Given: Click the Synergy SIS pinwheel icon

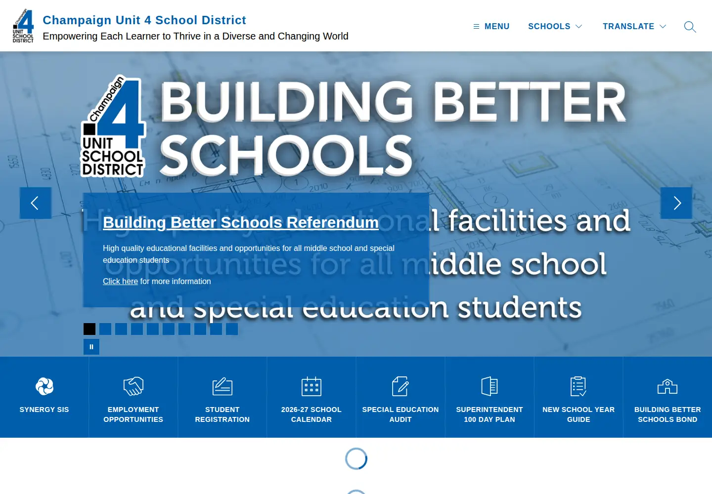Looking at the screenshot, I should (x=44, y=386).
